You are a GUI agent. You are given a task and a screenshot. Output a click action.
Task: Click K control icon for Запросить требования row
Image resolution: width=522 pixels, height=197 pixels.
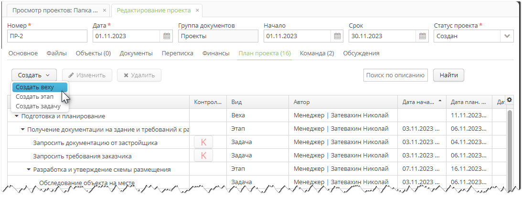pyautogui.click(x=203, y=156)
